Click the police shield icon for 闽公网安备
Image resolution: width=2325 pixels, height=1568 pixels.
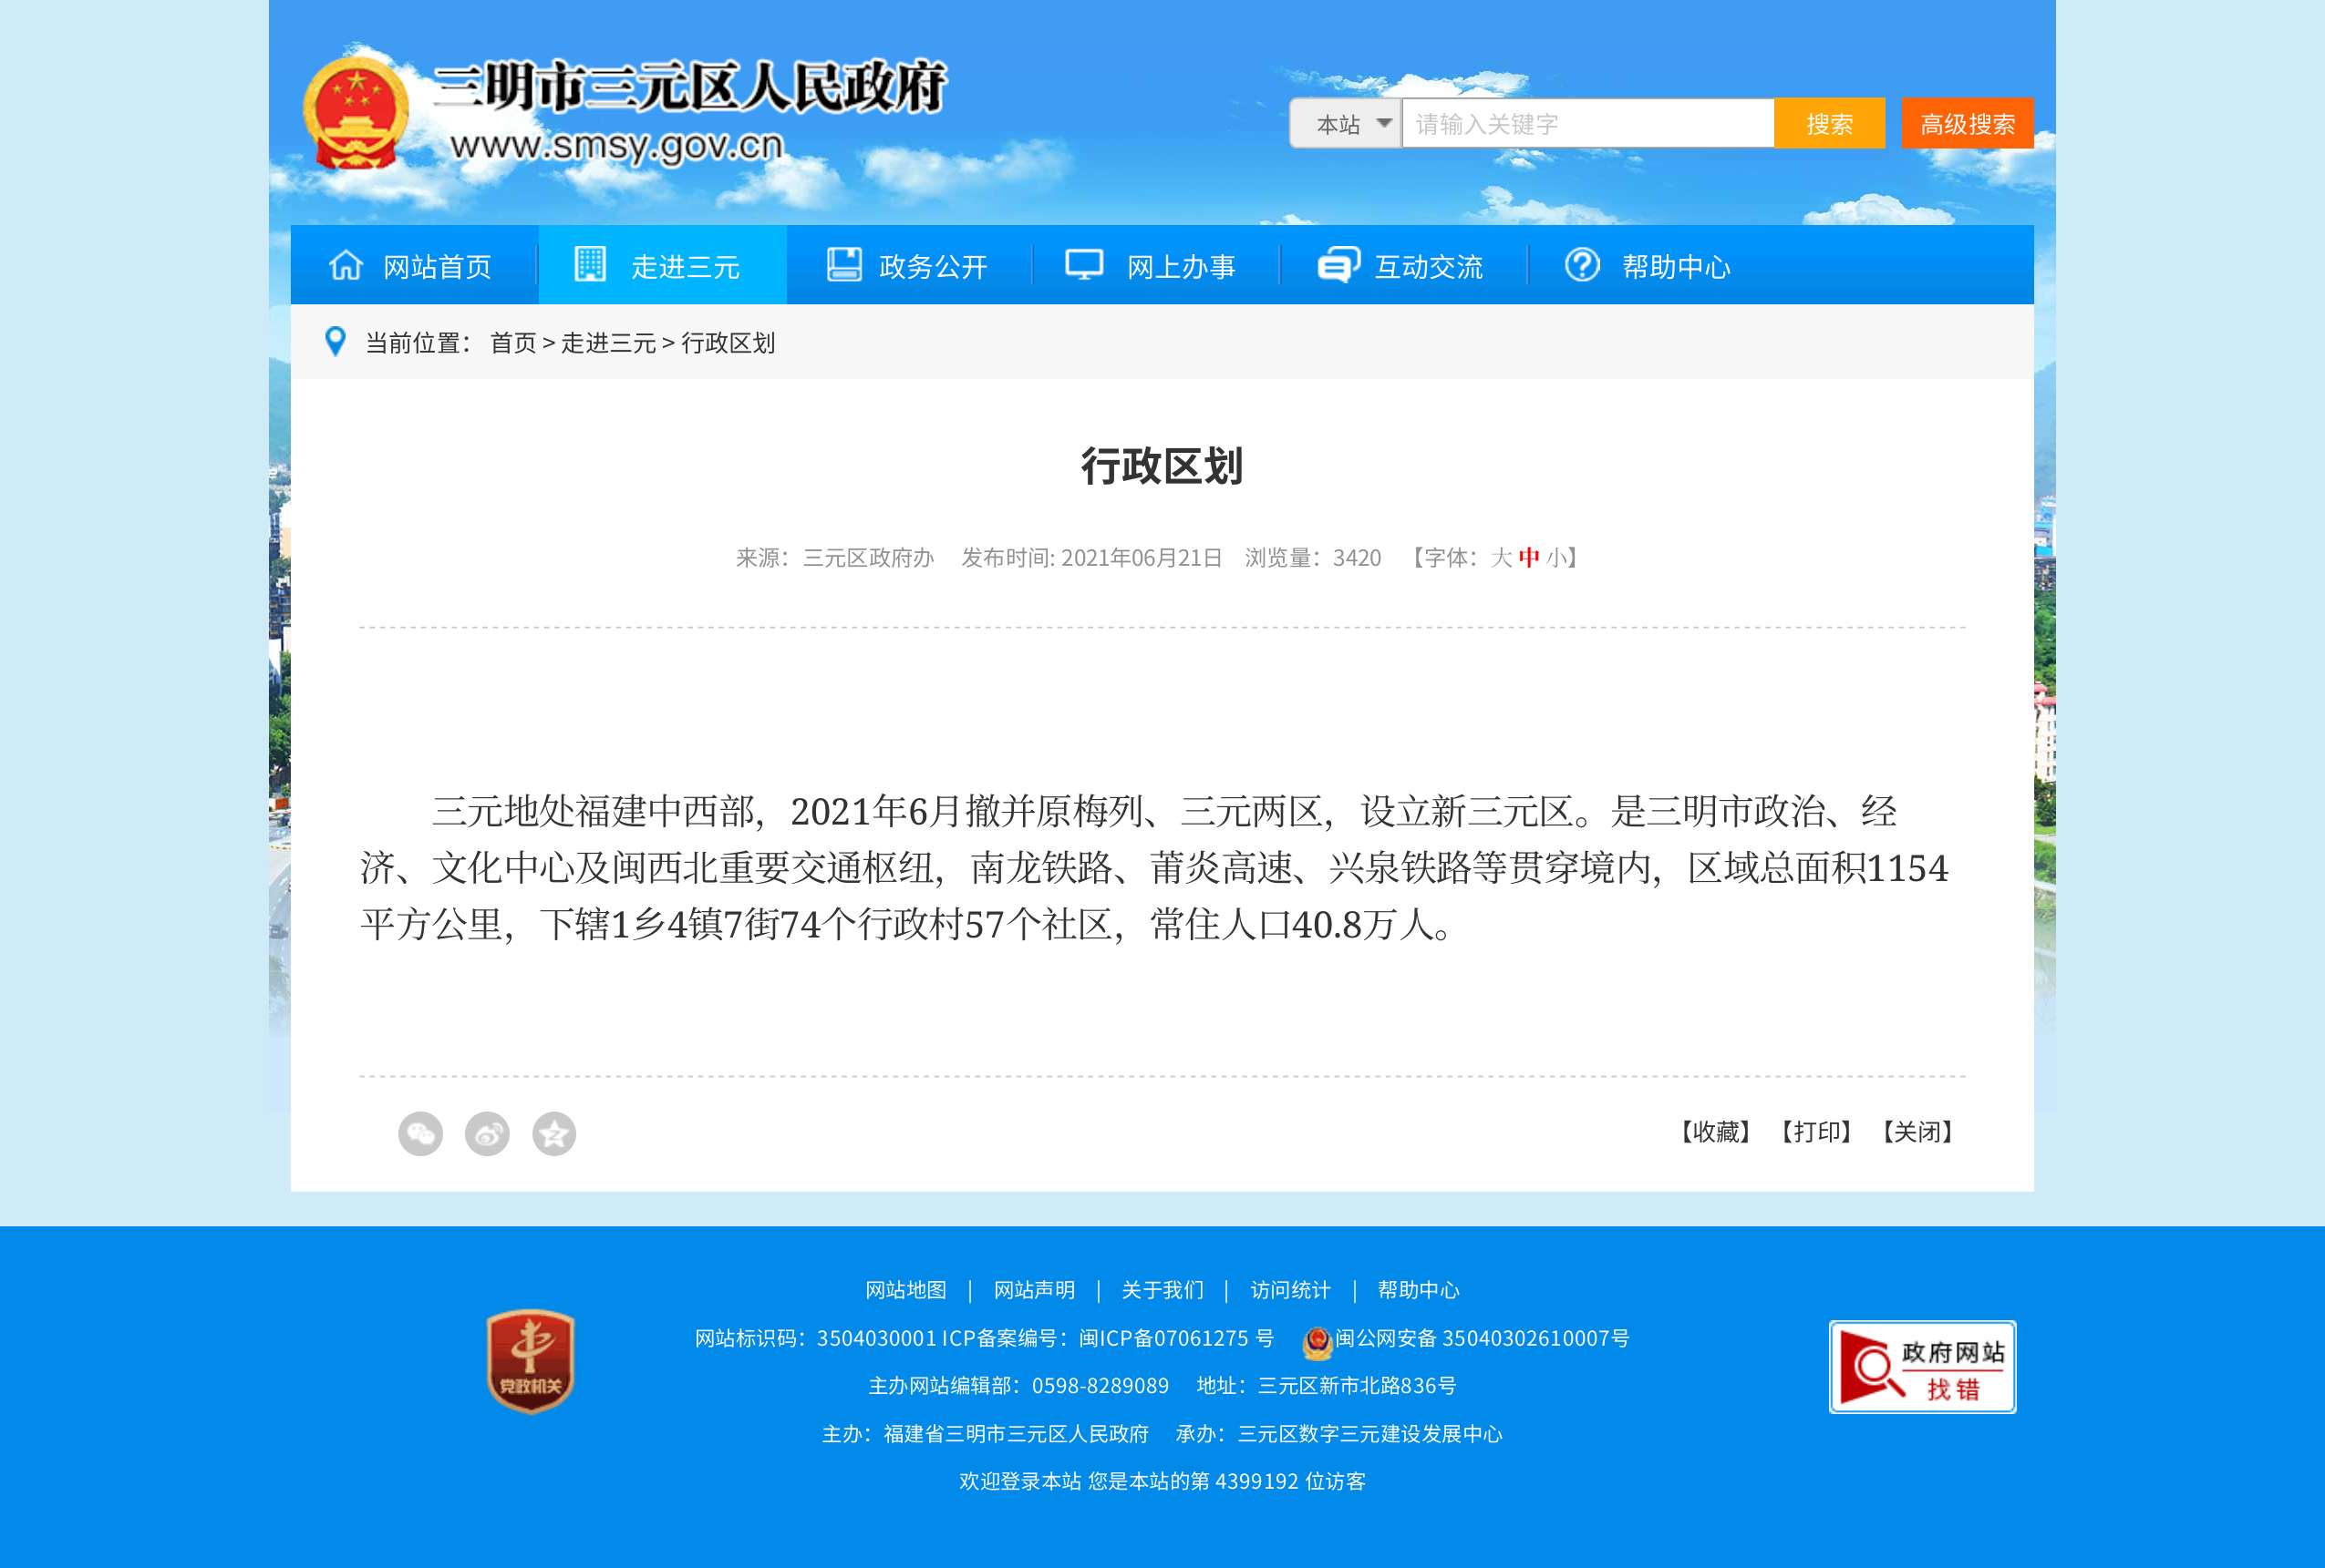click(x=1317, y=1342)
